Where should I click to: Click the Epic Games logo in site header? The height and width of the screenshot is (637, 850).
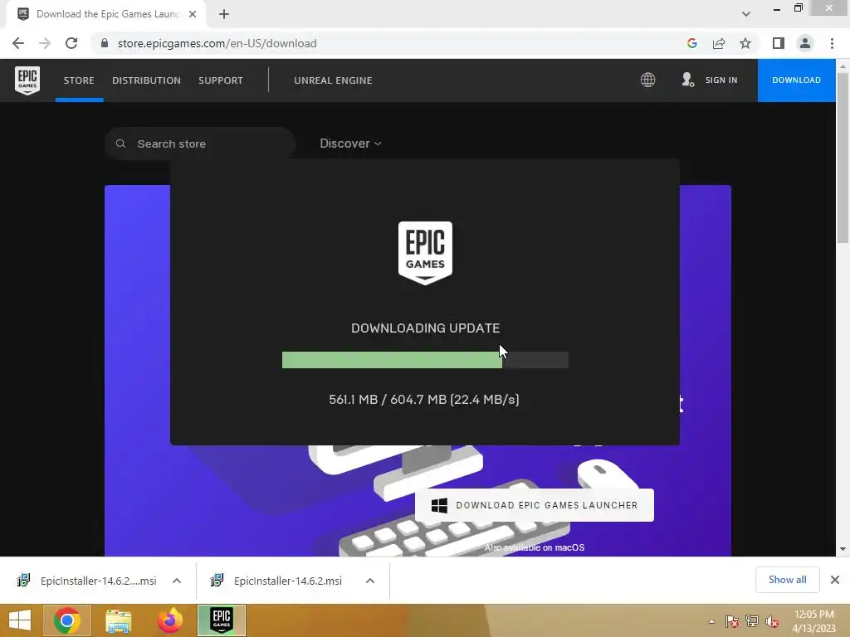click(27, 80)
